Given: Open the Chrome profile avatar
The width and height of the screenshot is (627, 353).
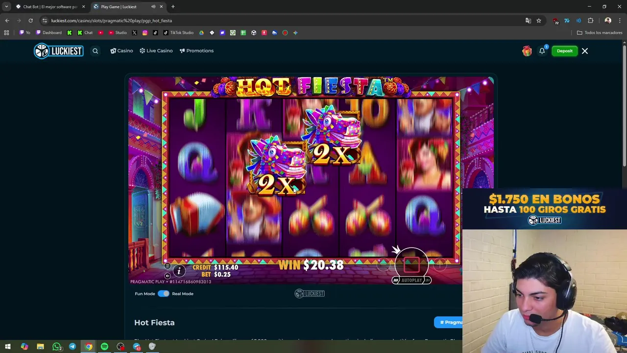Looking at the screenshot, I should pos(608,21).
